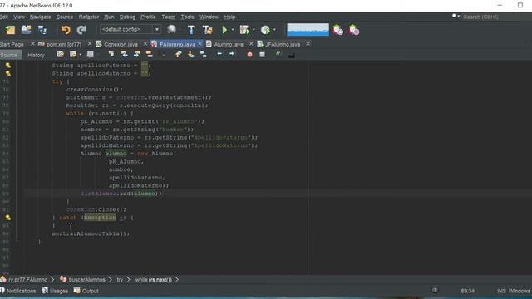This screenshot has width=532, height=299.
Task: Click the New Project toolbar icon
Action: tap(10, 30)
